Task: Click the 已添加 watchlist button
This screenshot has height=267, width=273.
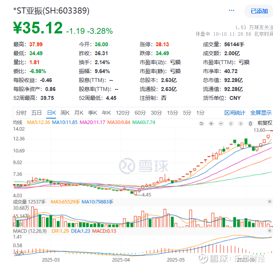Action: [259, 11]
